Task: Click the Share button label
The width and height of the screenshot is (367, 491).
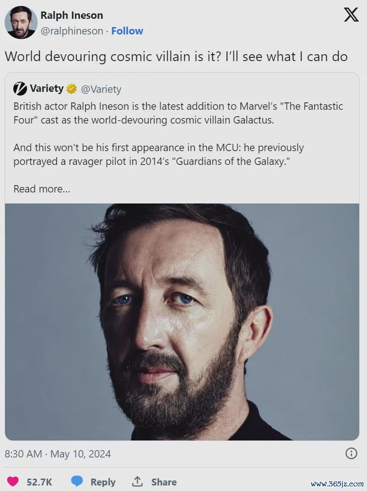Action: pyautogui.click(x=164, y=482)
